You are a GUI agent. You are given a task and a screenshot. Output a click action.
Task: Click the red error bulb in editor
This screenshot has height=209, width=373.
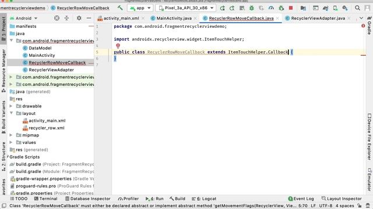pos(118,46)
